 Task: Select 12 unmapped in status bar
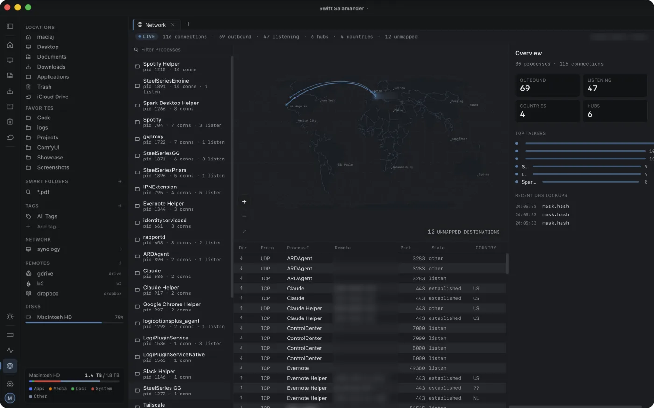[401, 37]
